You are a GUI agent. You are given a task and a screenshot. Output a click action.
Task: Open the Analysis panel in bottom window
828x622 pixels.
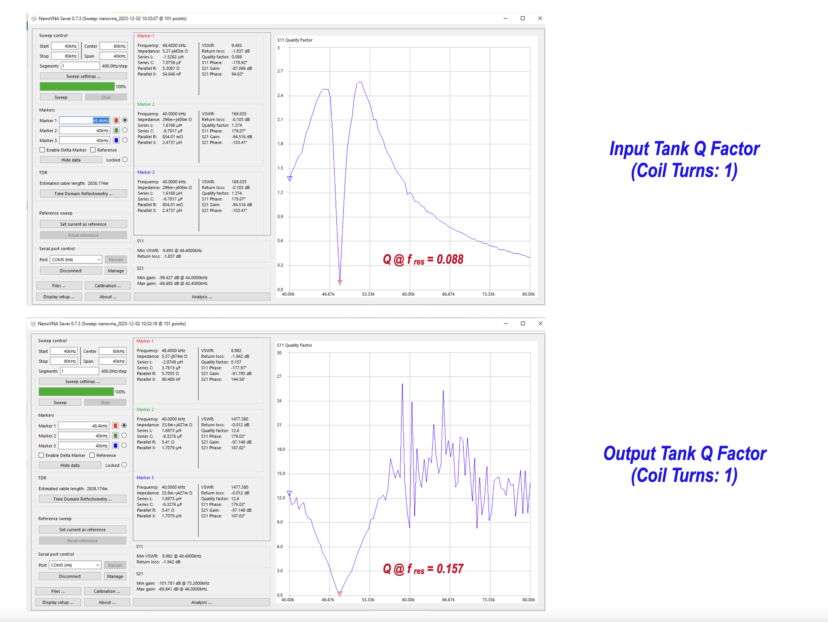tap(201, 602)
